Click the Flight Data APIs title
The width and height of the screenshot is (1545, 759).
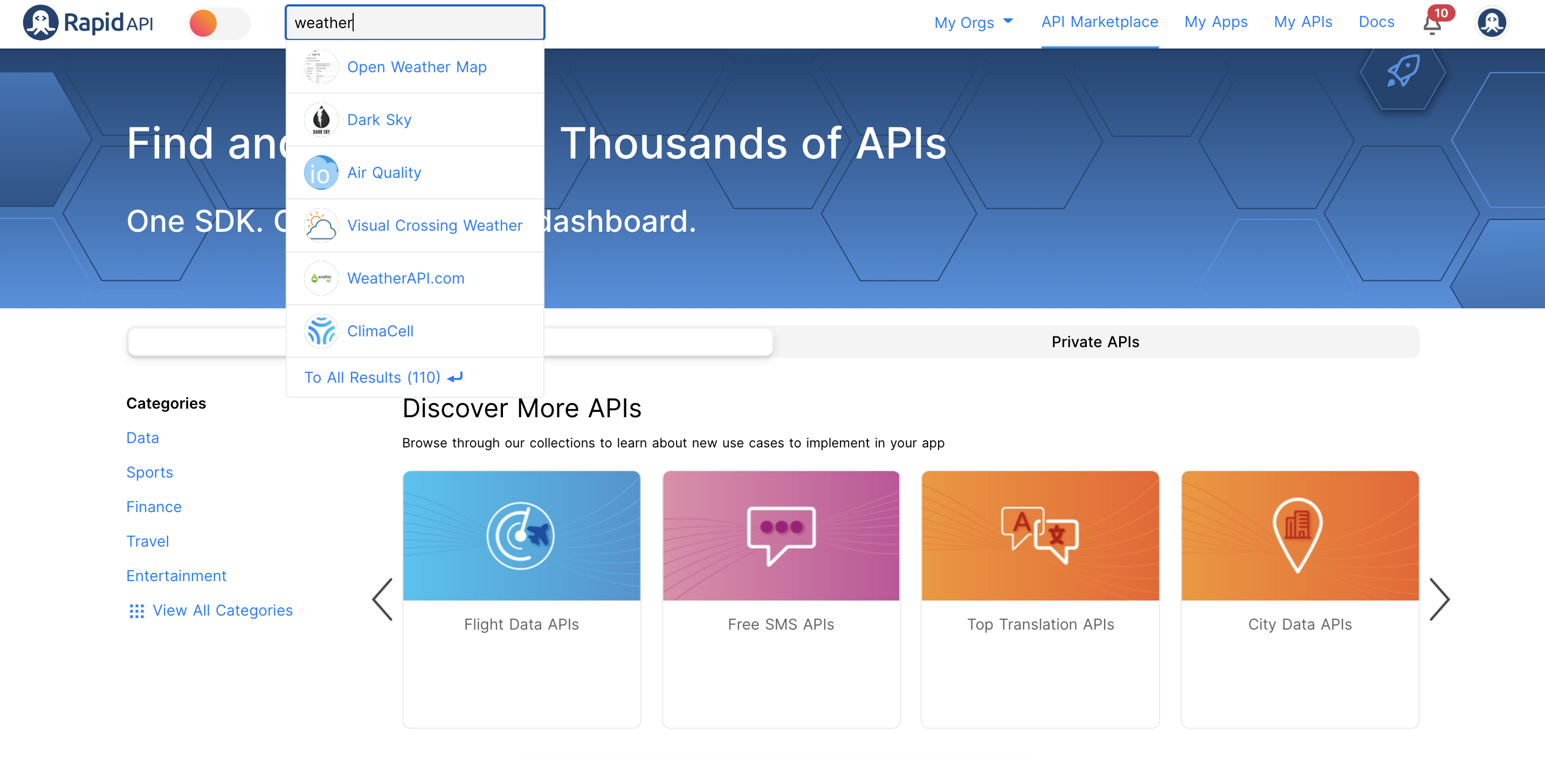pos(521,624)
